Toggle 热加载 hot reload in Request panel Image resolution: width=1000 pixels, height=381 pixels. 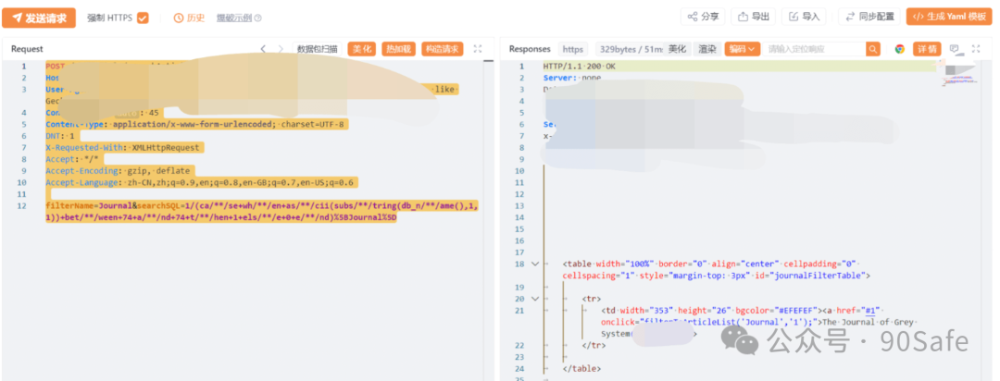pos(397,49)
